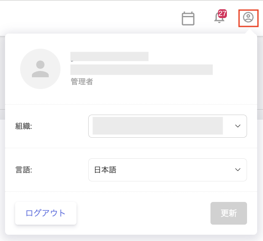Screen dimensions: 263x241
Task: Click the 管理者 role label
Action: (82, 82)
